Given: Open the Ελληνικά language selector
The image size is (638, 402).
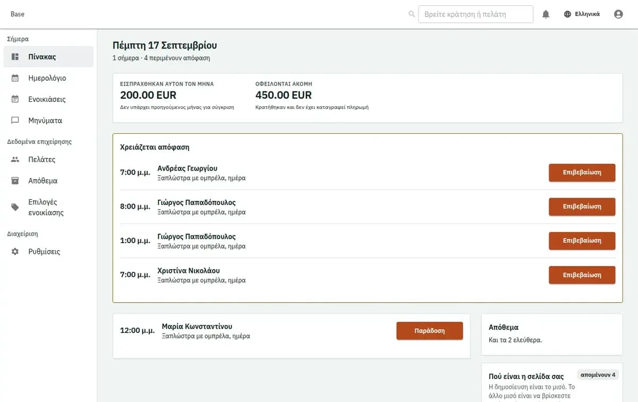Looking at the screenshot, I should click(x=582, y=14).
